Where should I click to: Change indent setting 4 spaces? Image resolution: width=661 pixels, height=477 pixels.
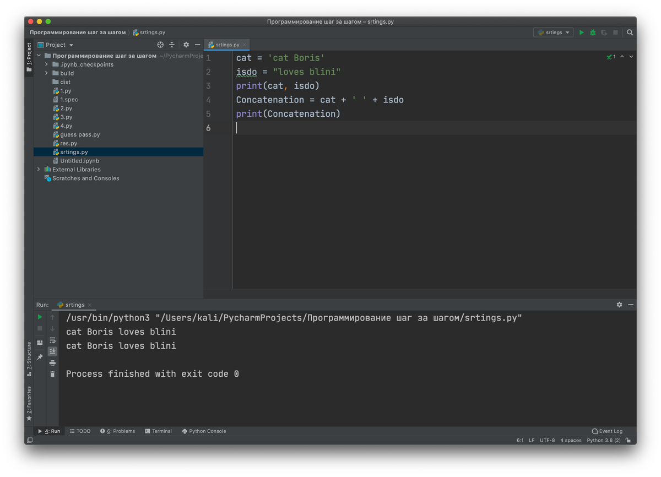tap(571, 441)
